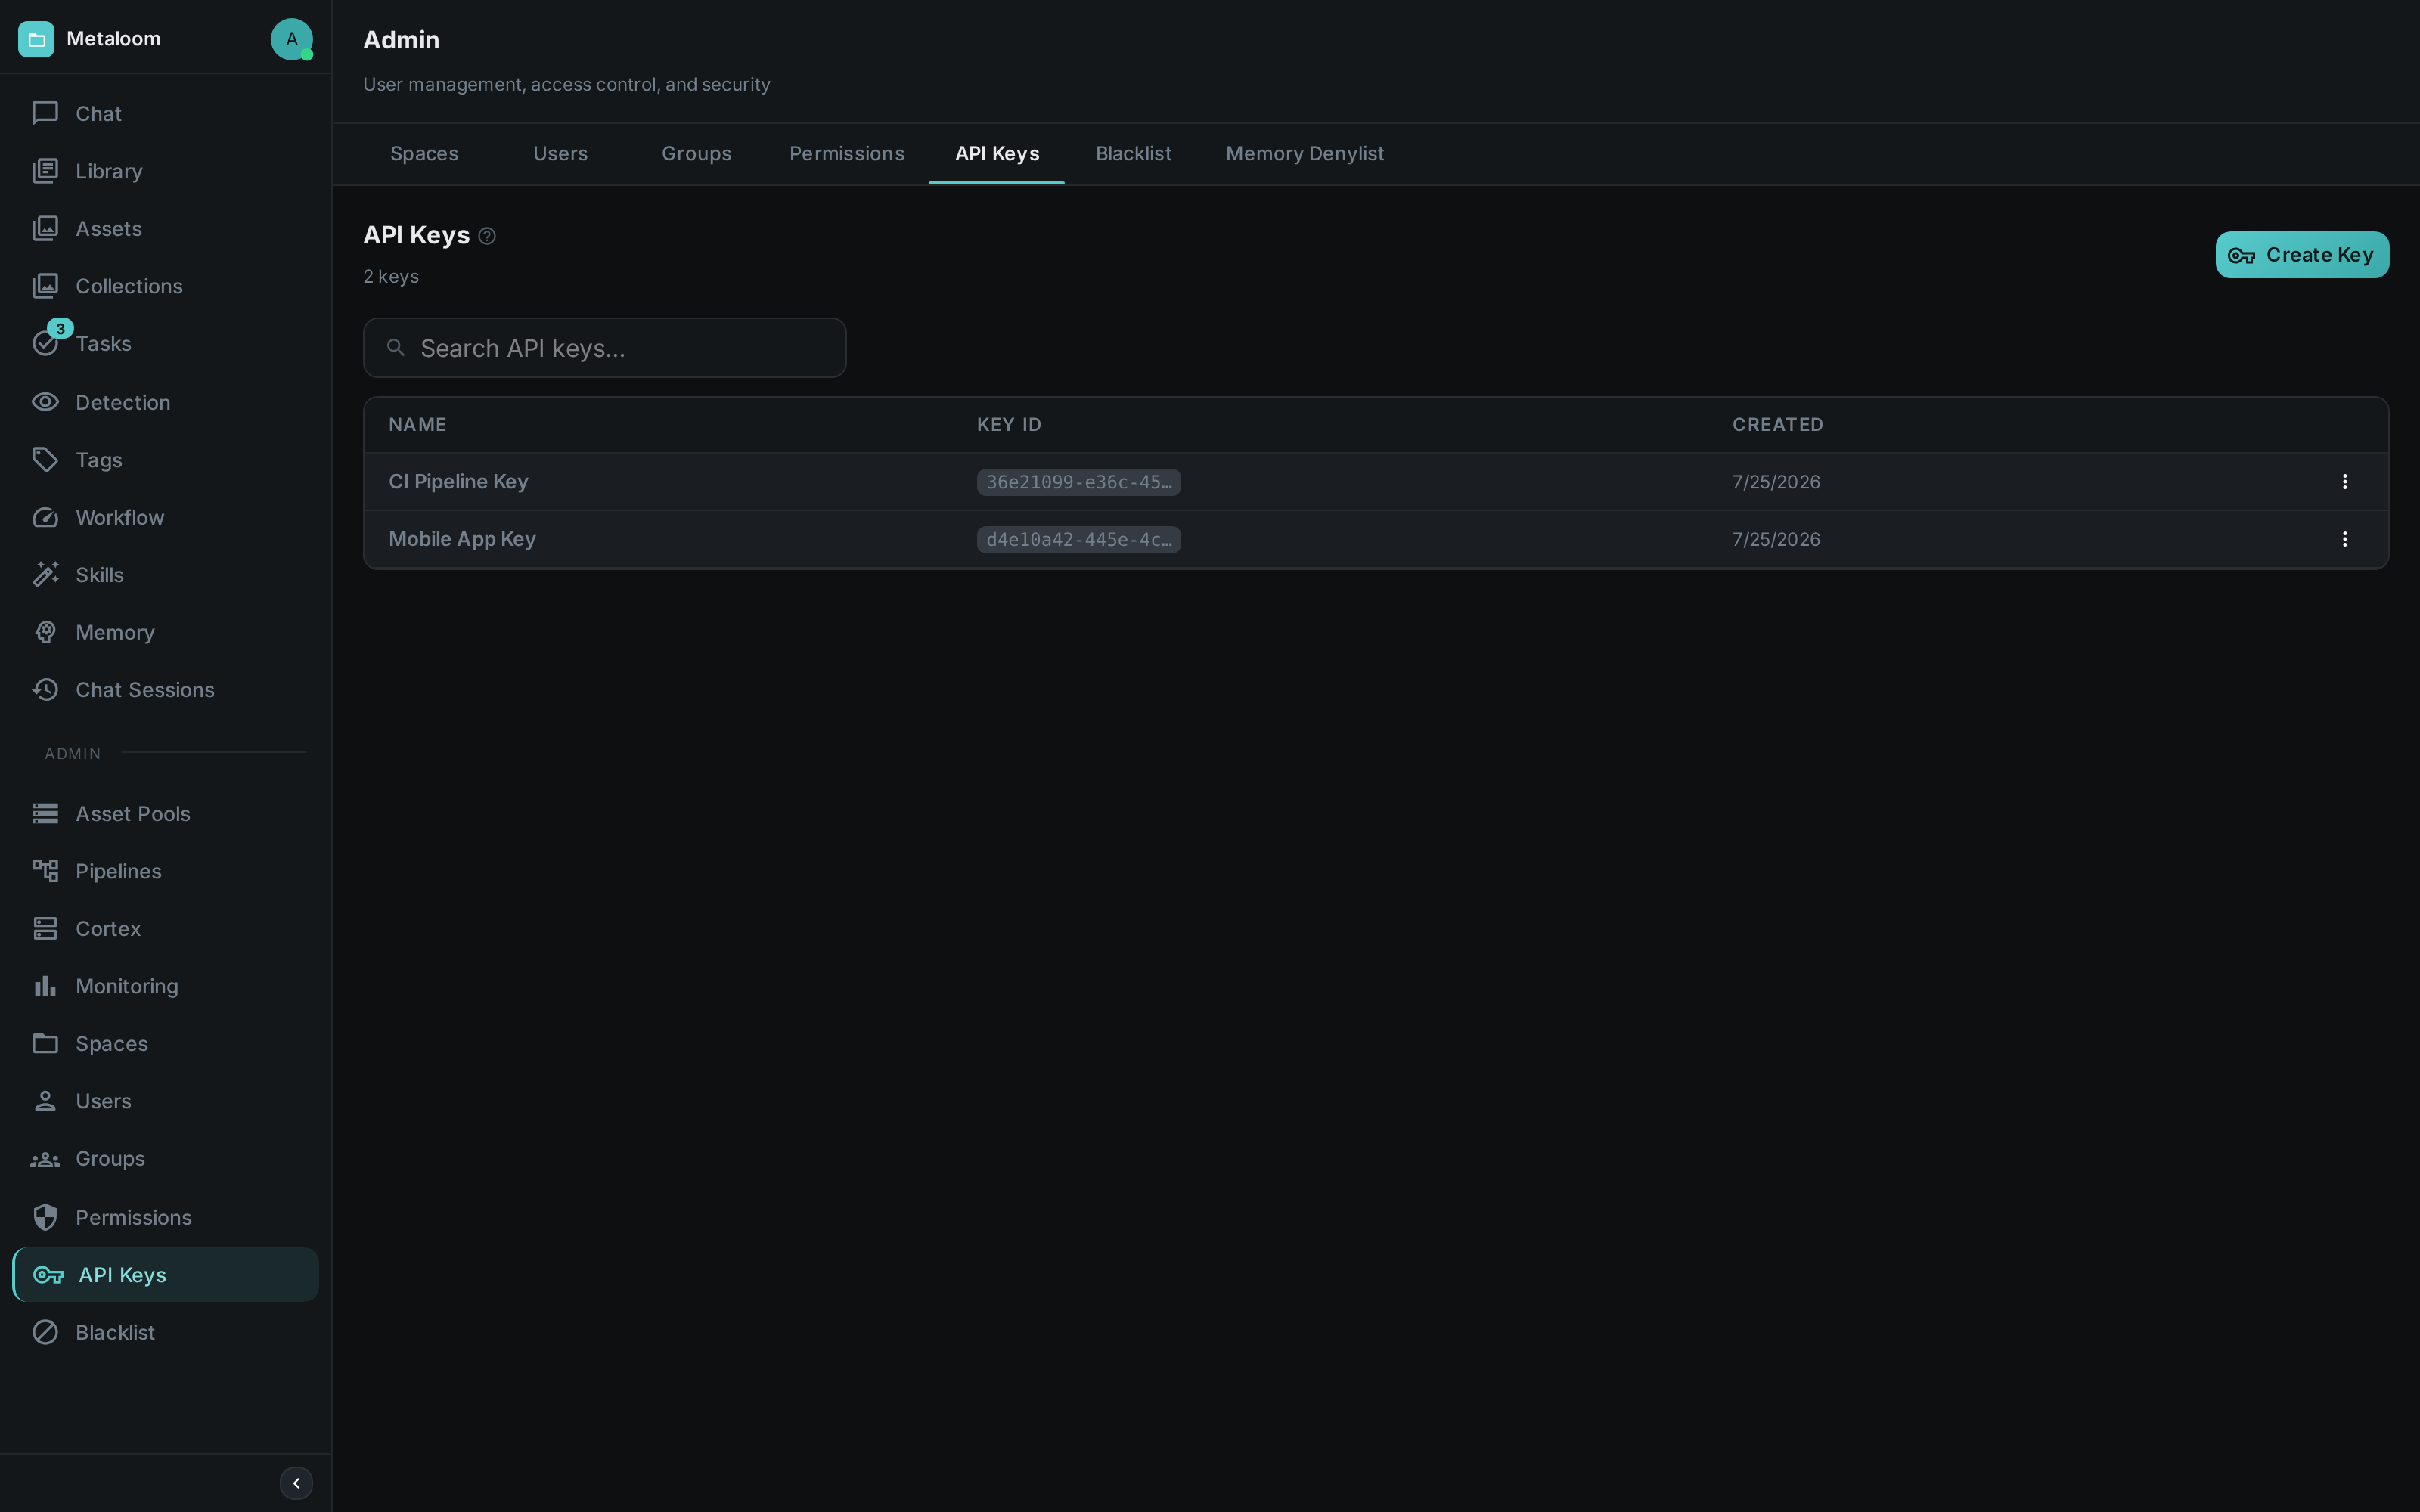The height and width of the screenshot is (1512, 2420).
Task: Open the Detection eye icon item
Action: 165,402
